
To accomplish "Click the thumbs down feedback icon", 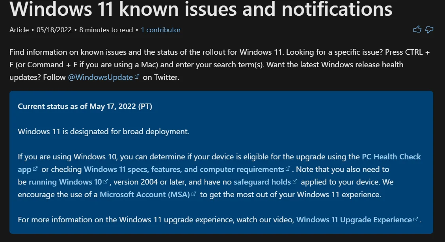I will pyautogui.click(x=430, y=30).
